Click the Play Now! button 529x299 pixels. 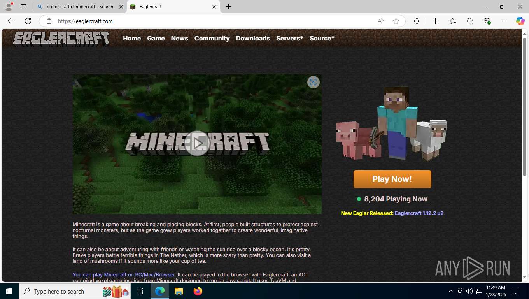pos(392,179)
